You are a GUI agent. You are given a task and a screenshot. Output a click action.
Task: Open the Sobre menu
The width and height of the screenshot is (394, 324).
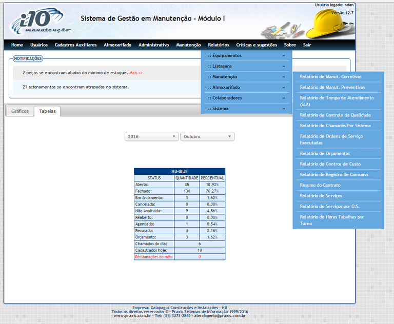coord(290,45)
